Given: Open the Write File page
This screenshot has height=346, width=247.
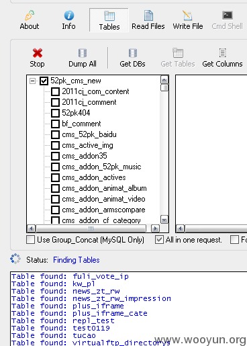Looking at the screenshot, I should click(188, 20).
